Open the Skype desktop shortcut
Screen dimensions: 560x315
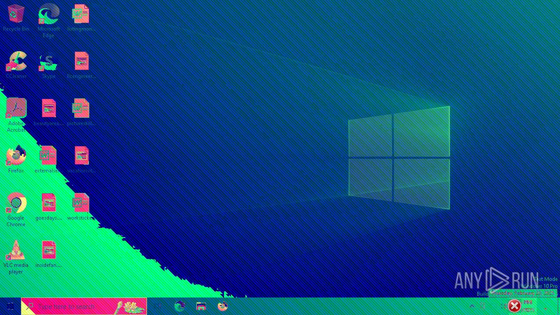pyautogui.click(x=49, y=65)
